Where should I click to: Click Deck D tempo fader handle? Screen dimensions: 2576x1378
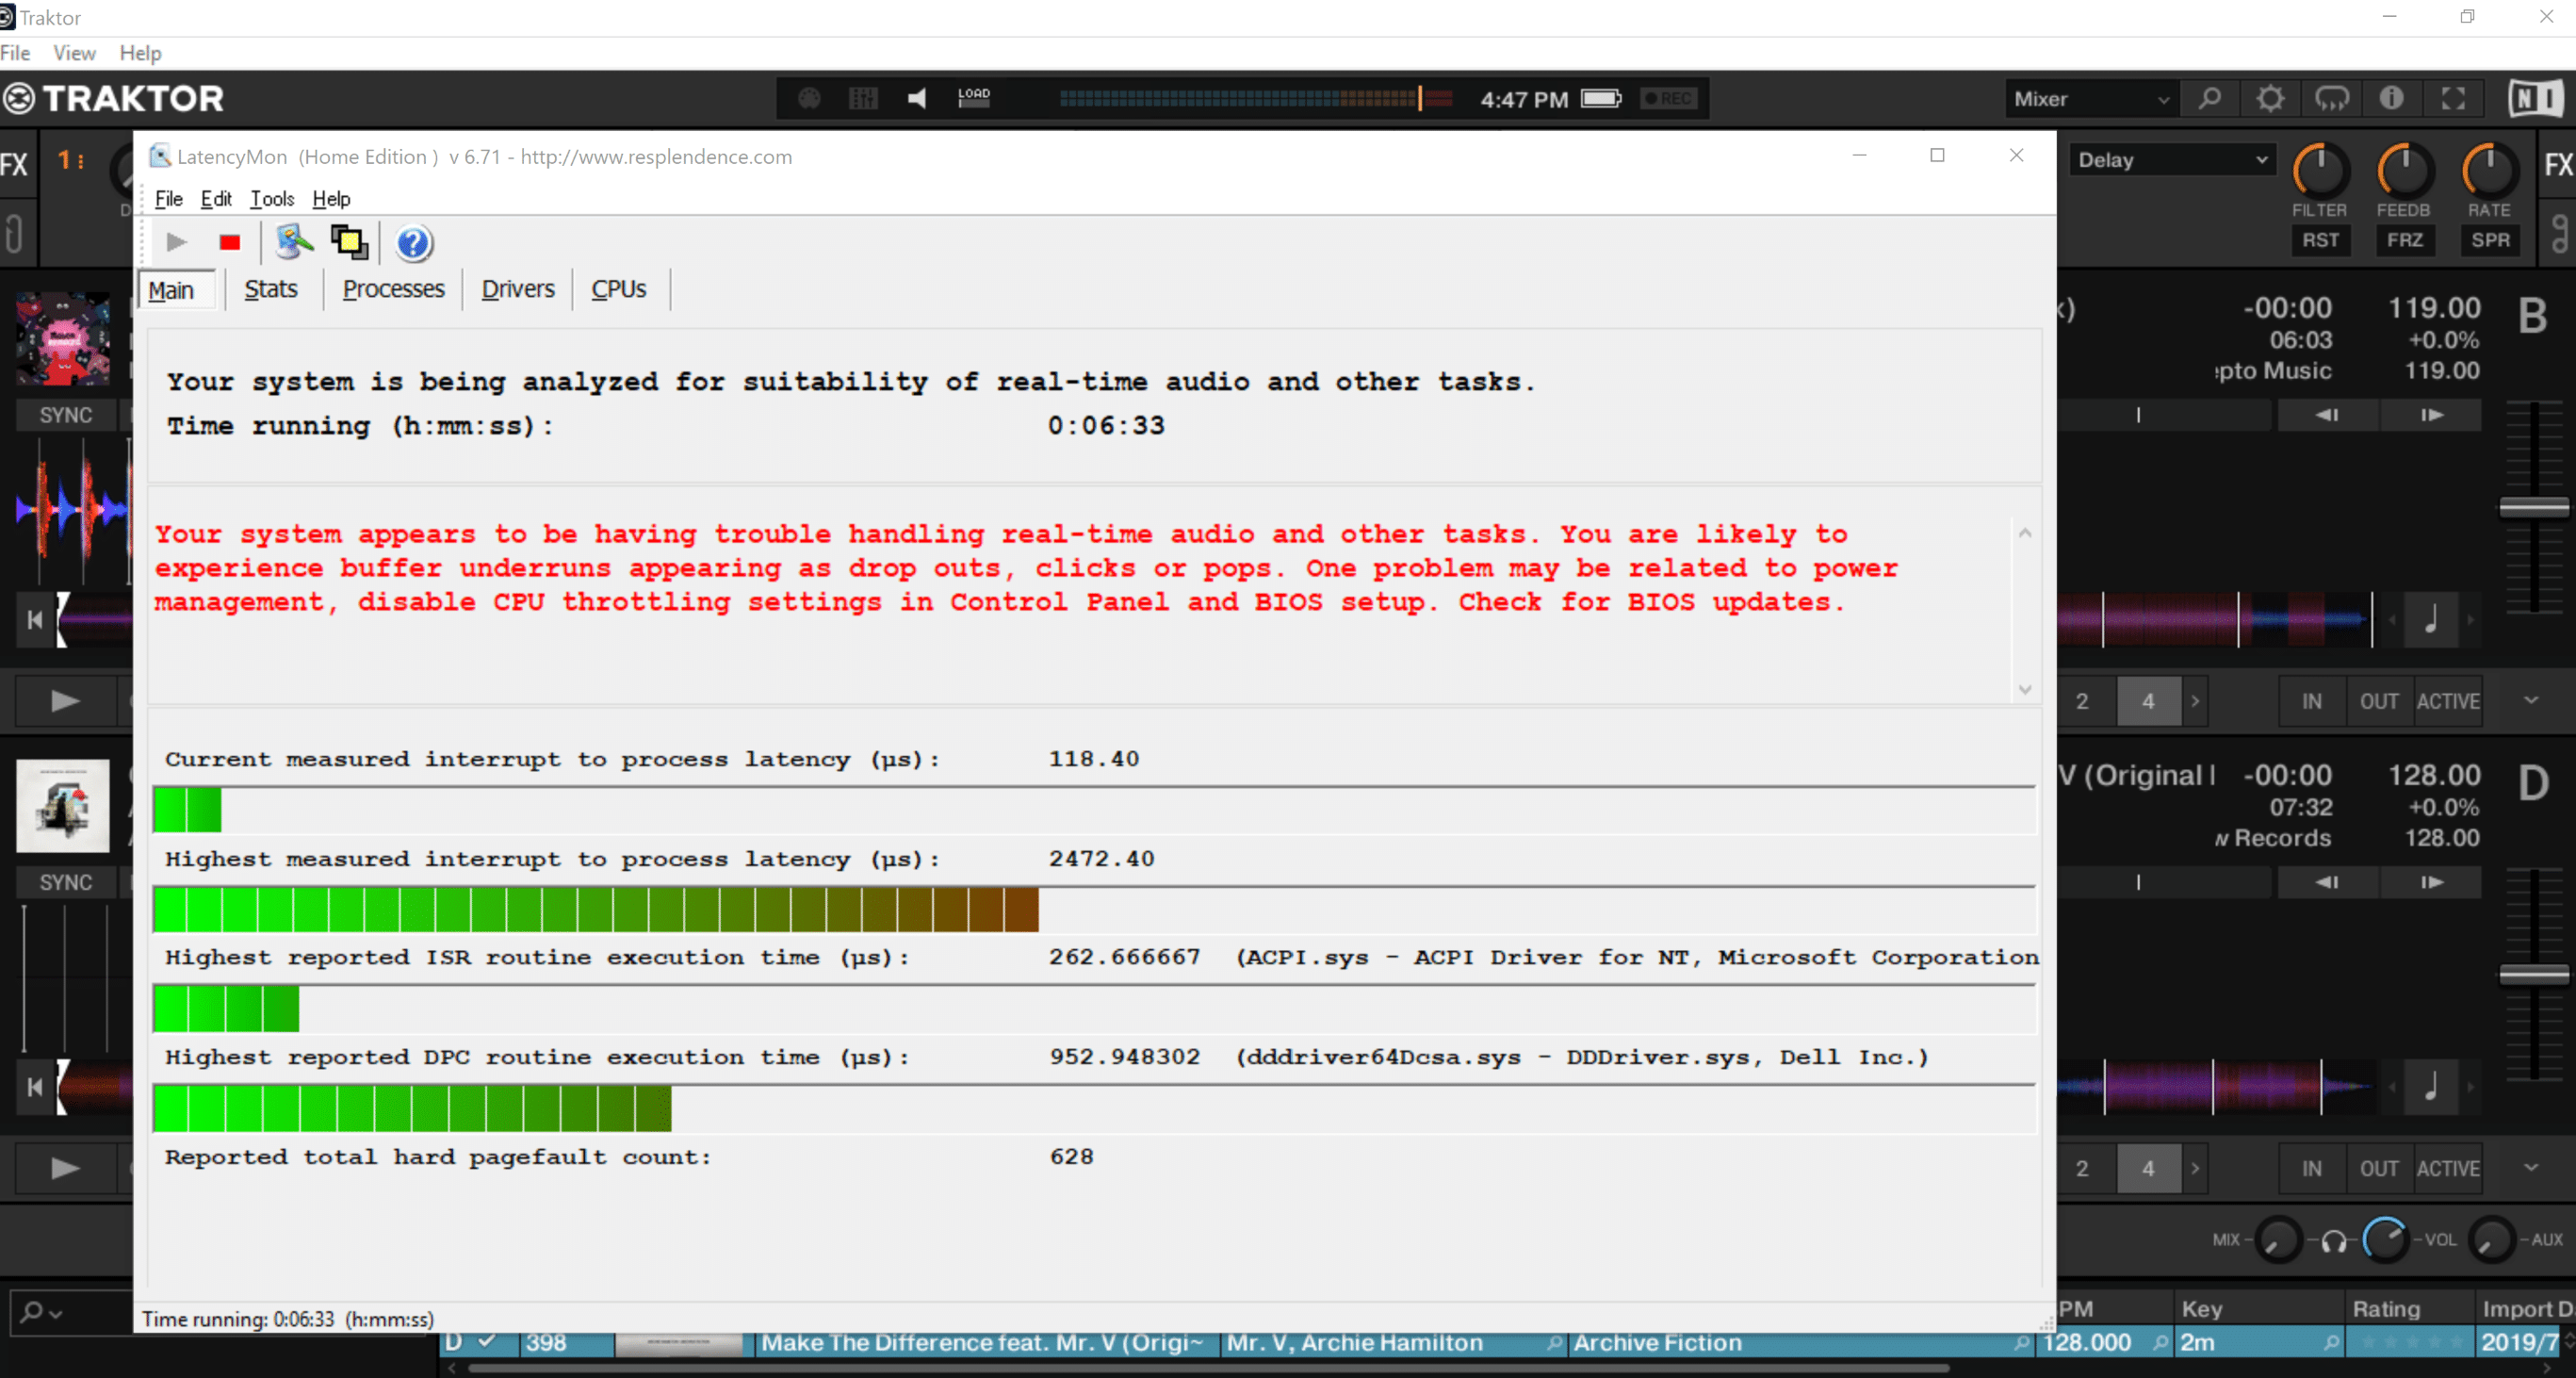[x=2534, y=975]
